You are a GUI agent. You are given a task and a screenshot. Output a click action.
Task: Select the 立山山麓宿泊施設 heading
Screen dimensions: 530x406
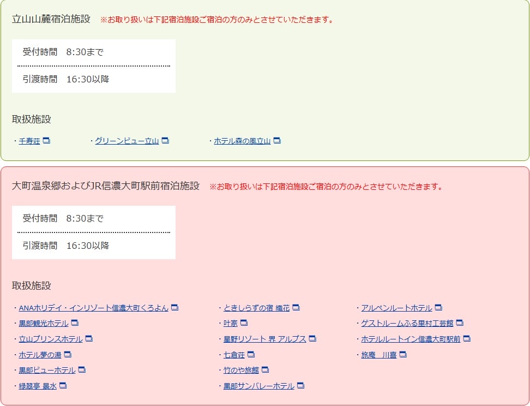(51, 19)
